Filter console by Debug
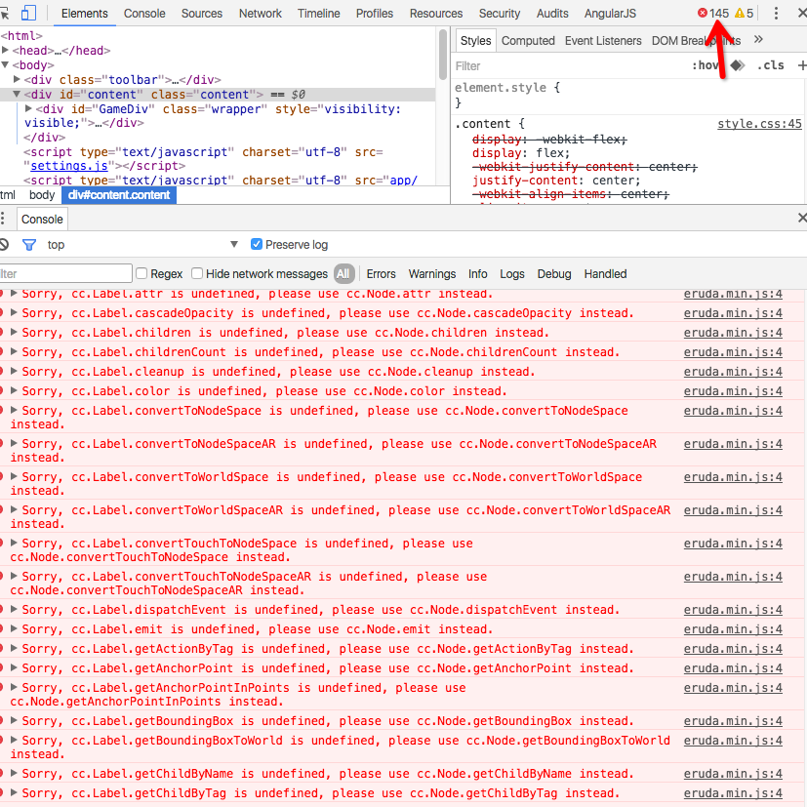This screenshot has height=807, width=807. click(x=554, y=274)
